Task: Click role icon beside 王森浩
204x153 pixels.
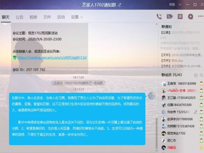Action: point(201,84)
